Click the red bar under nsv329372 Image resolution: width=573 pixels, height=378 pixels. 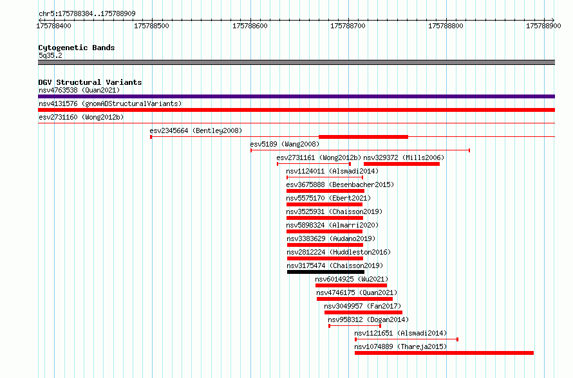point(402,164)
